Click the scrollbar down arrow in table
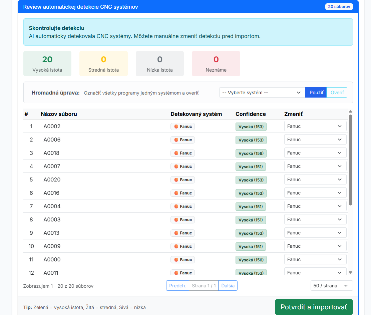The width and height of the screenshot is (371, 315). pos(350,272)
